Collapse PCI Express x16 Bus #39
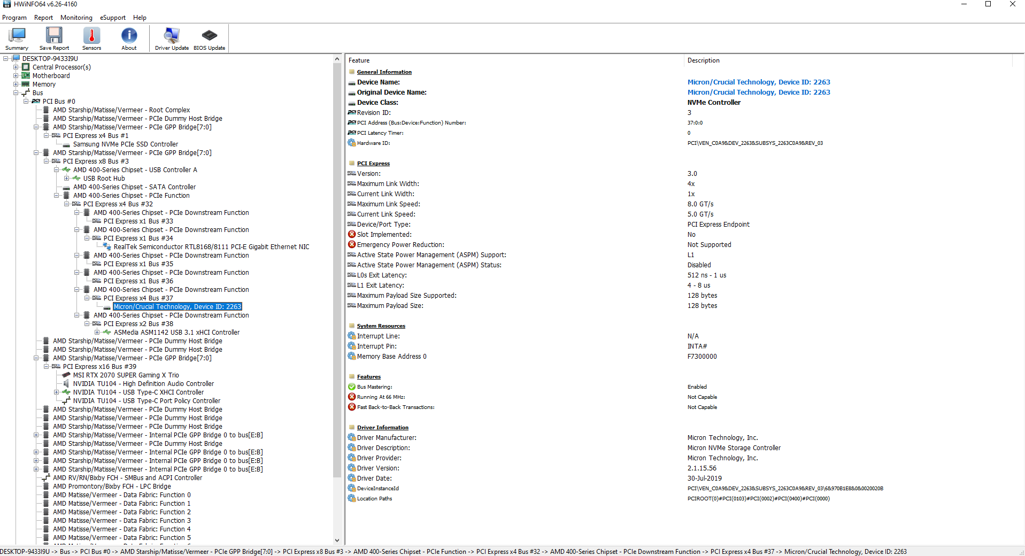This screenshot has width=1025, height=556. (x=47, y=366)
